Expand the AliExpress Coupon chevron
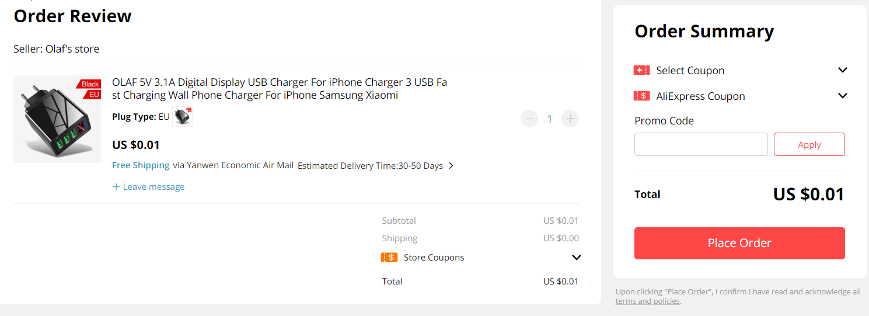The image size is (869, 316). tap(842, 96)
